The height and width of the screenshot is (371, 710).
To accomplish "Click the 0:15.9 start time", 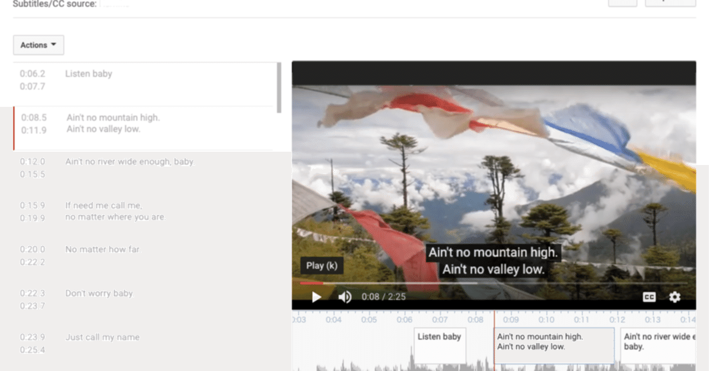I will coord(33,205).
